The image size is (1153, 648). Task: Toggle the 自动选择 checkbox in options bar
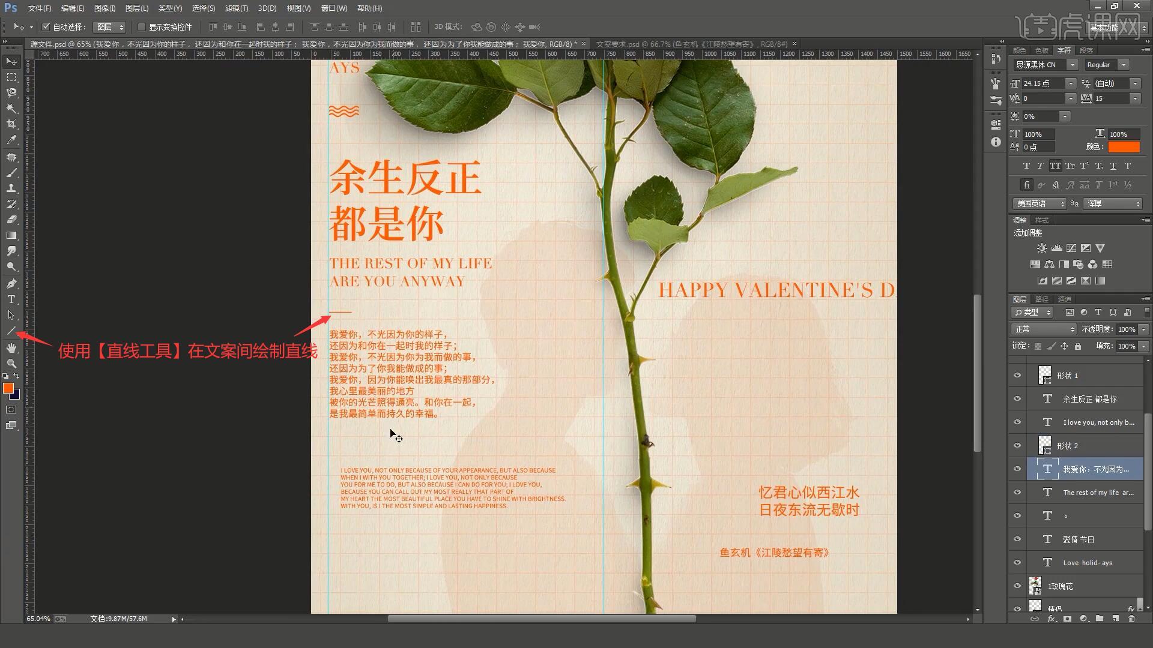(x=46, y=26)
